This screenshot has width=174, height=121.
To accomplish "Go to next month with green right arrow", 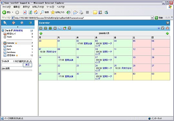I will (167, 33).
